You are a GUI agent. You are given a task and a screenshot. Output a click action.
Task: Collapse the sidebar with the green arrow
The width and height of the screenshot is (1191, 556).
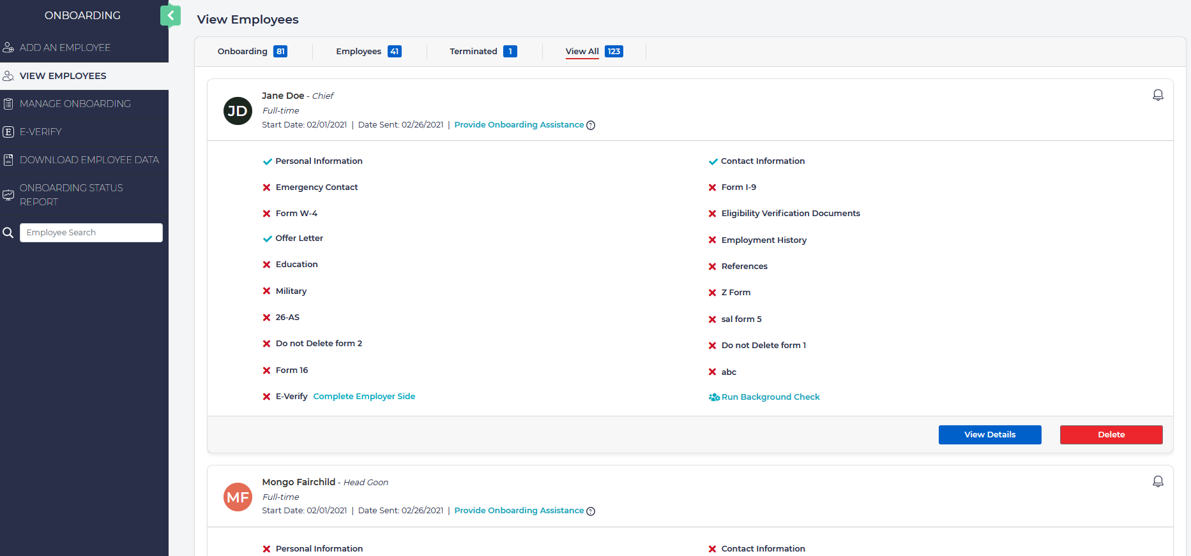(171, 15)
